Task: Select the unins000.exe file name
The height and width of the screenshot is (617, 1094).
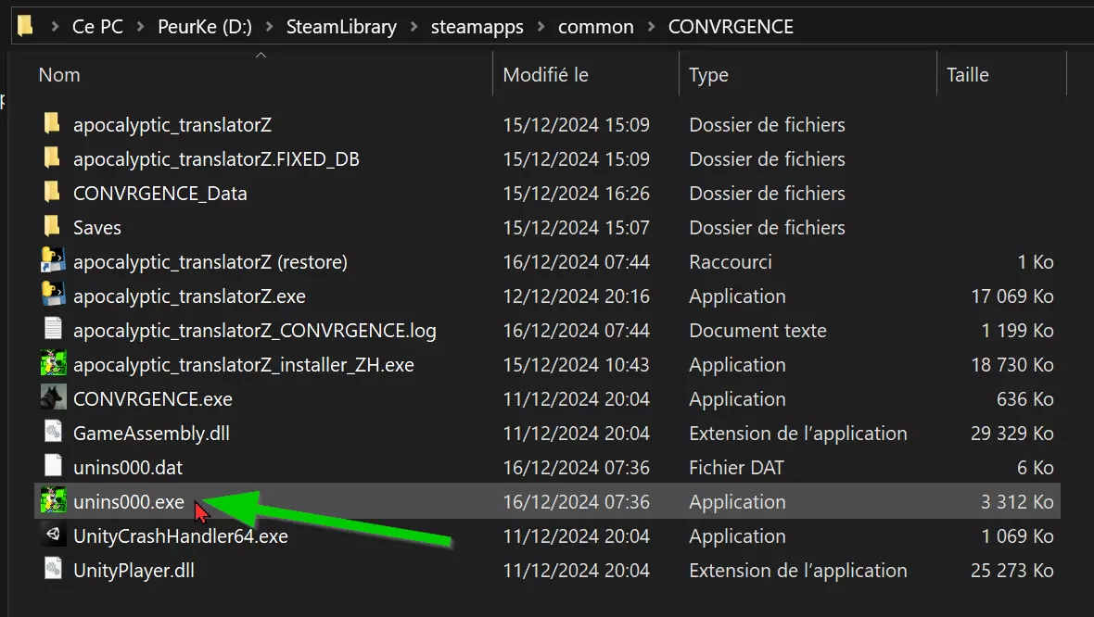Action: click(x=128, y=501)
